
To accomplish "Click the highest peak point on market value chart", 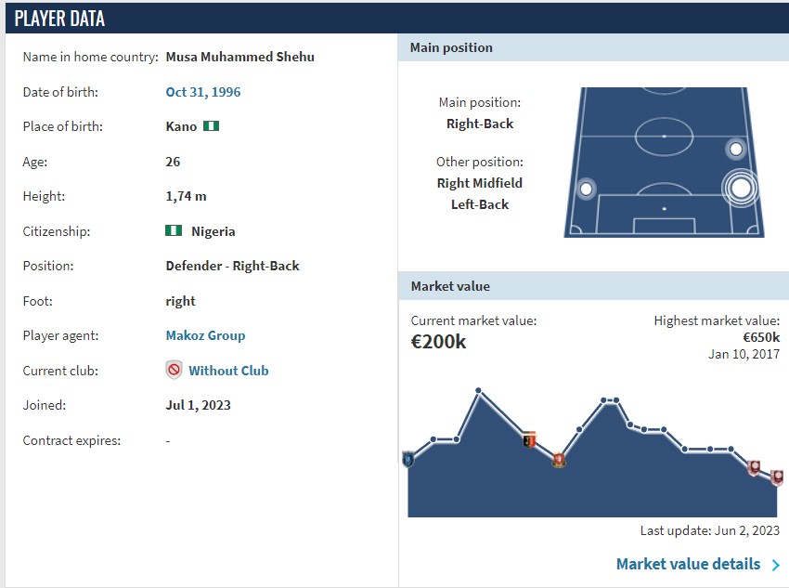I will click(479, 391).
